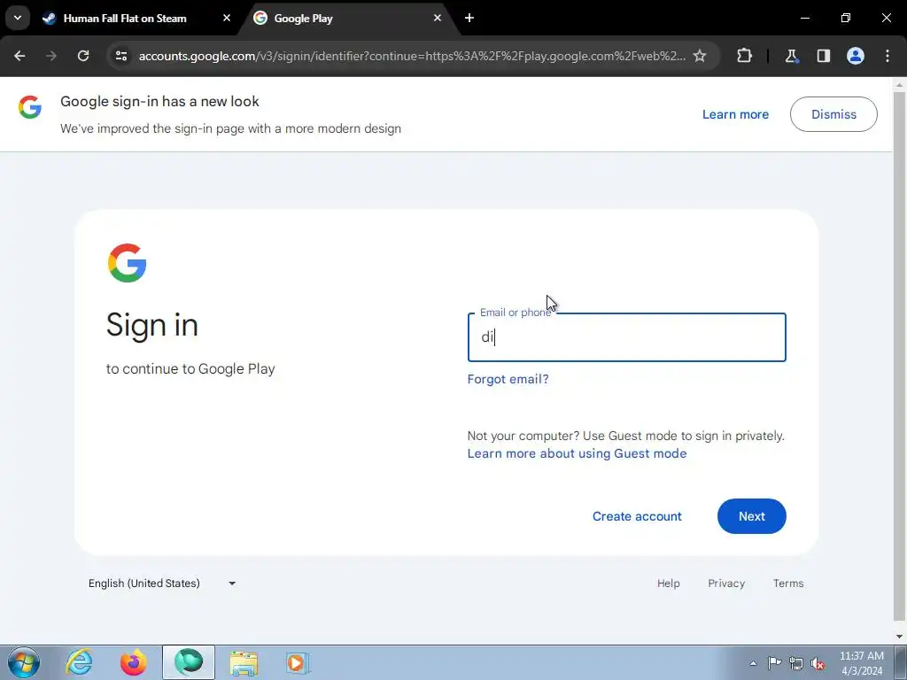Image resolution: width=907 pixels, height=680 pixels.
Task: Open the Help footer link
Action: tap(668, 583)
